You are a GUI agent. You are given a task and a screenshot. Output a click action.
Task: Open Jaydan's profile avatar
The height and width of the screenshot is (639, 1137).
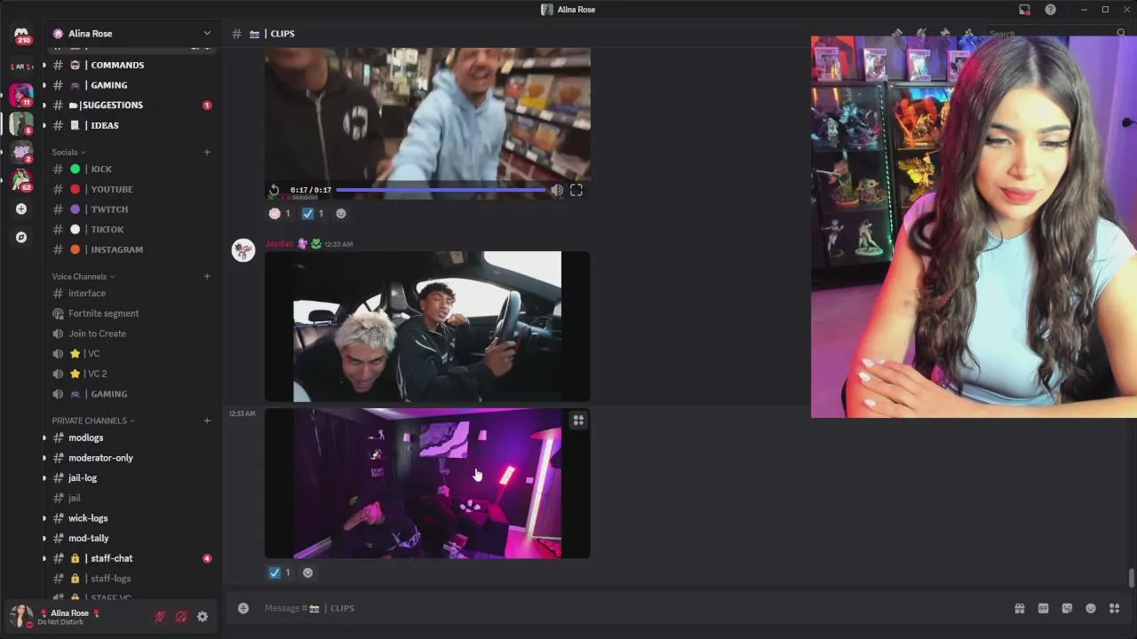(x=243, y=250)
